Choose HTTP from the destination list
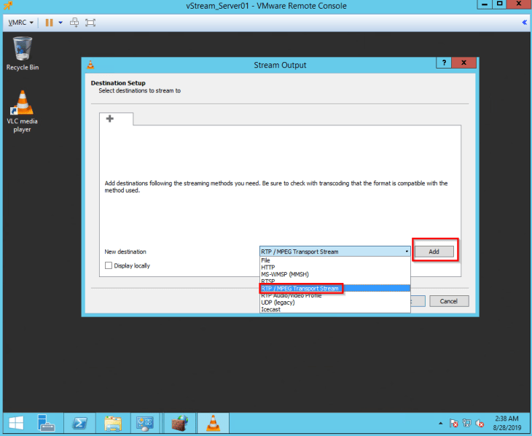The image size is (532, 436). (x=267, y=267)
